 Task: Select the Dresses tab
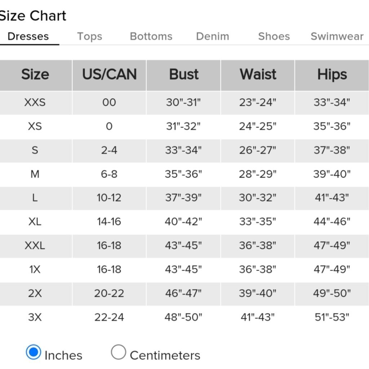[x=28, y=36]
